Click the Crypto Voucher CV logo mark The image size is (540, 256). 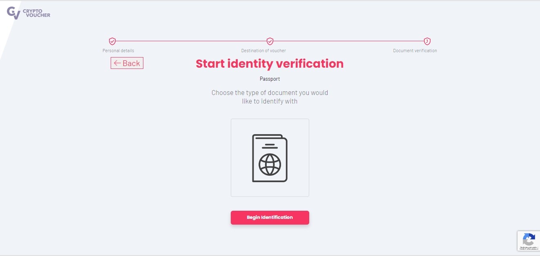point(13,13)
